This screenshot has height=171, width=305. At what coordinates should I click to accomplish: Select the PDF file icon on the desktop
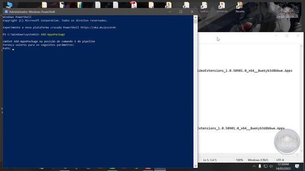133,5
